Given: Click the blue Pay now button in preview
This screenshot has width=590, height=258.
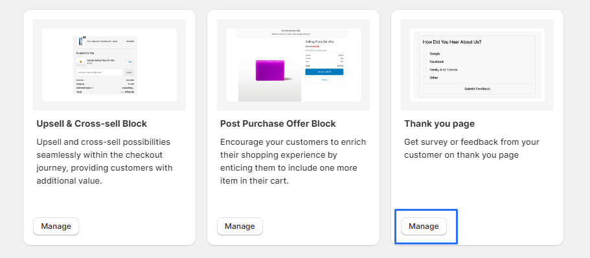Looking at the screenshot, I should (x=324, y=72).
